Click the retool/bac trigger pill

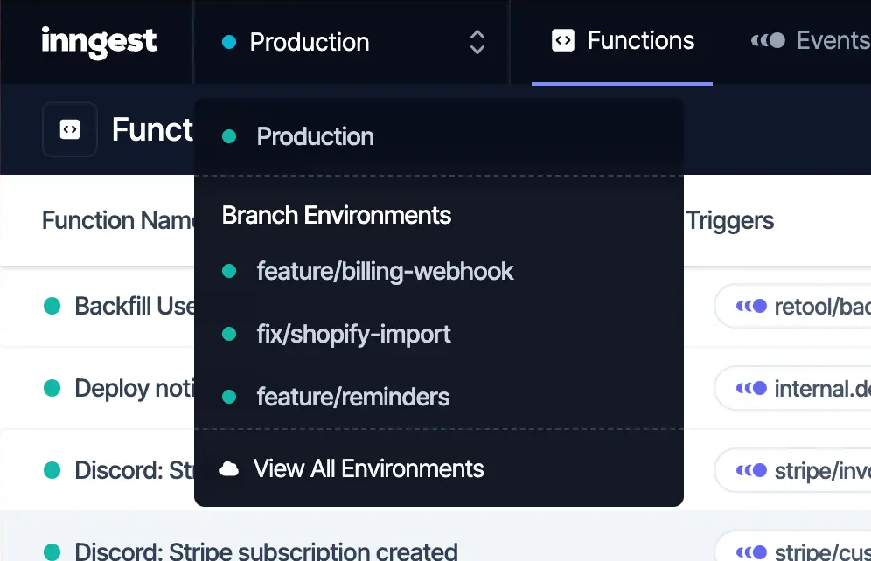(792, 307)
